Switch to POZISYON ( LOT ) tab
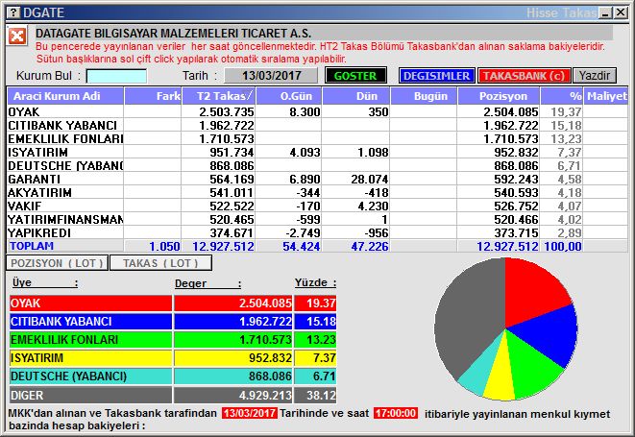The height and width of the screenshot is (437, 635). [x=57, y=263]
